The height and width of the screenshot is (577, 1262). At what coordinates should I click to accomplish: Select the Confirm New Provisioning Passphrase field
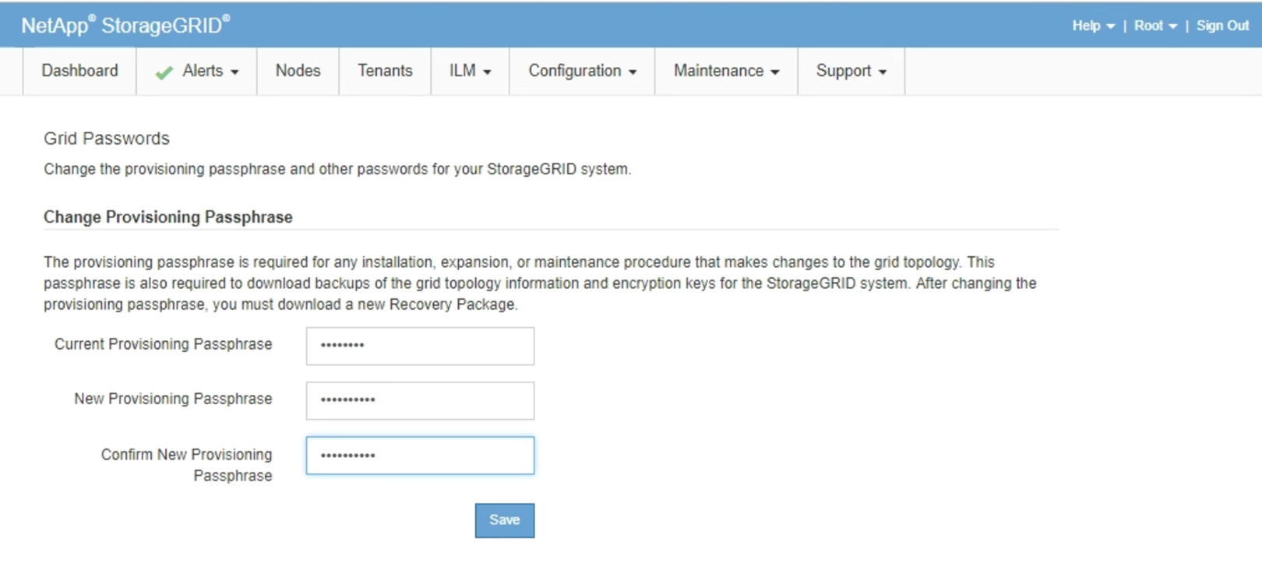[x=420, y=456]
